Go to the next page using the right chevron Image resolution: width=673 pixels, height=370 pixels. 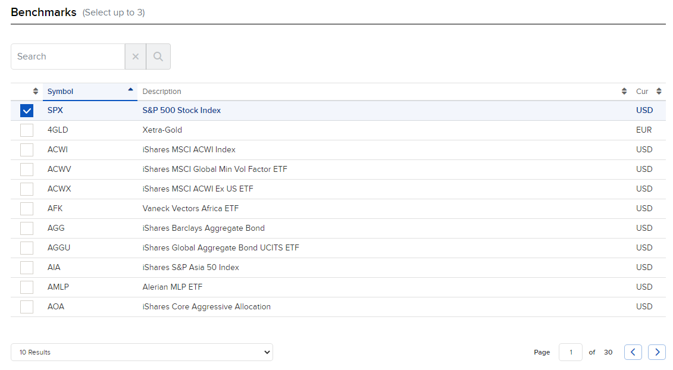click(x=657, y=352)
